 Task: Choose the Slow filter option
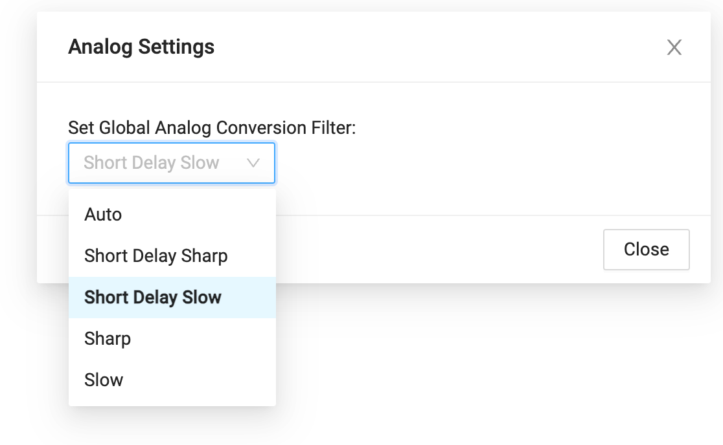pyautogui.click(x=104, y=380)
